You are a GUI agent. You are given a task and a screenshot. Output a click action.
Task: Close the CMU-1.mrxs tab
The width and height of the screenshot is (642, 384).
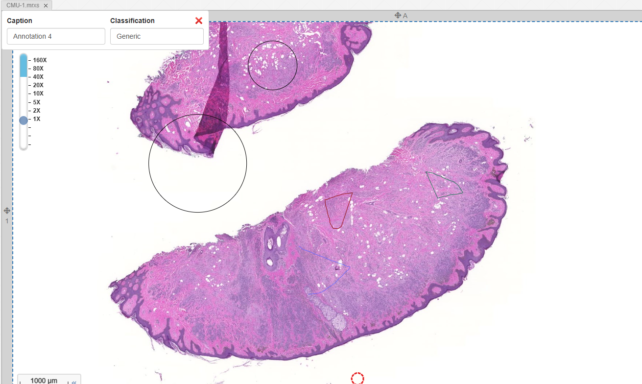(46, 5)
